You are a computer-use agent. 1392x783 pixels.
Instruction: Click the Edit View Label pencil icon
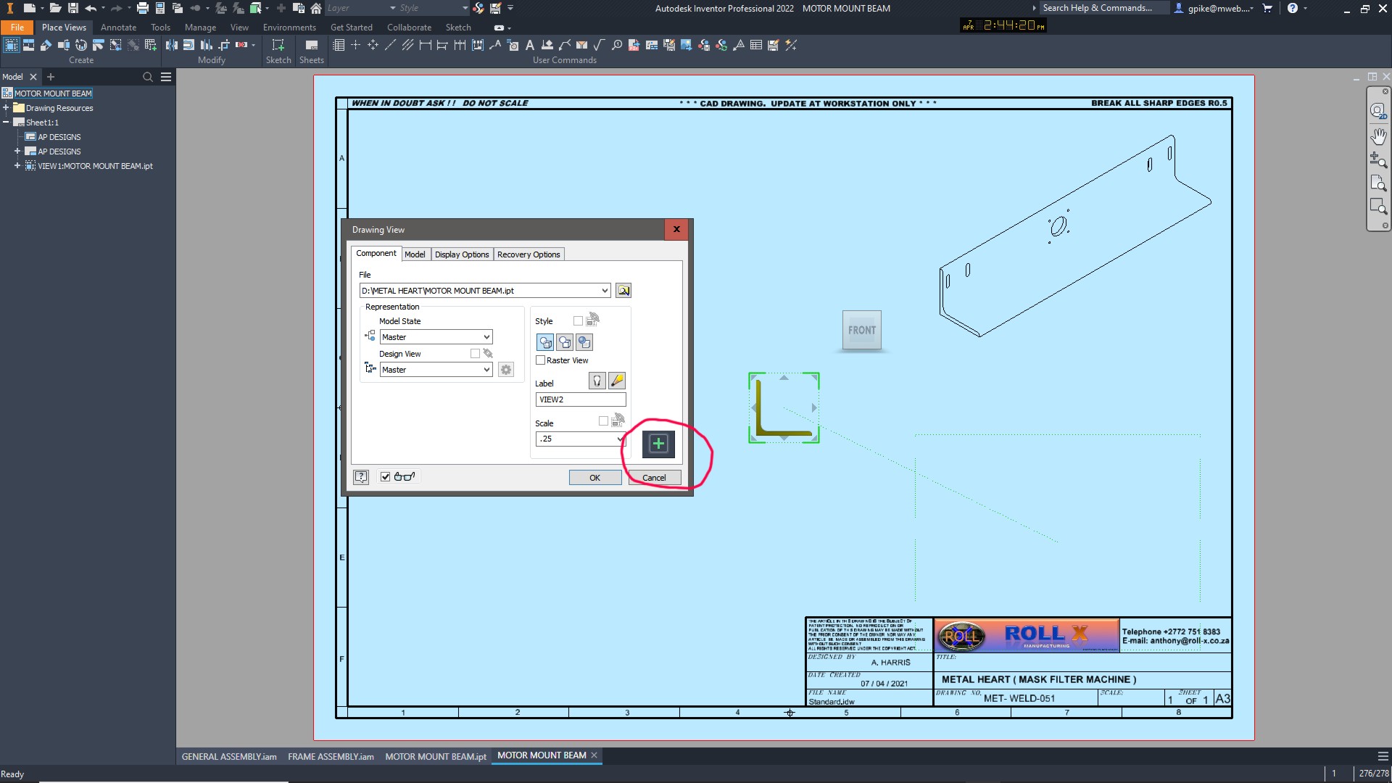coord(617,381)
